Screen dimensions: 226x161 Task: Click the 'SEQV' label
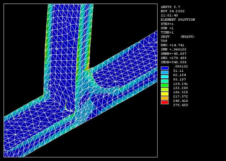click(165, 37)
